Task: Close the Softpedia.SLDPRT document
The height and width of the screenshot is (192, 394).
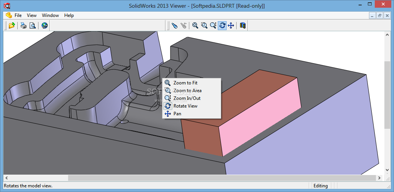Action: (387, 15)
